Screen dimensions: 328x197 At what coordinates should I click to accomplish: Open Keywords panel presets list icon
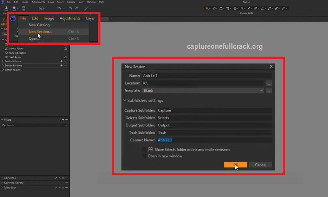click(x=63, y=178)
